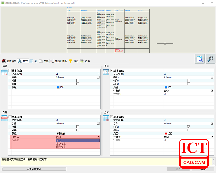Toggle 粗体 checkbox in 标题 section
The width and height of the screenshot is (216, 173).
pos(78,81)
